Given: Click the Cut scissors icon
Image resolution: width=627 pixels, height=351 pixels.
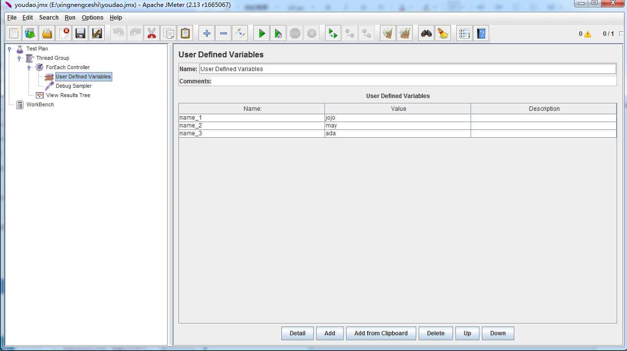Looking at the screenshot, I should pos(151,33).
